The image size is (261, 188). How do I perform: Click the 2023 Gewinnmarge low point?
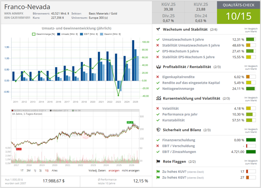click(118, 95)
